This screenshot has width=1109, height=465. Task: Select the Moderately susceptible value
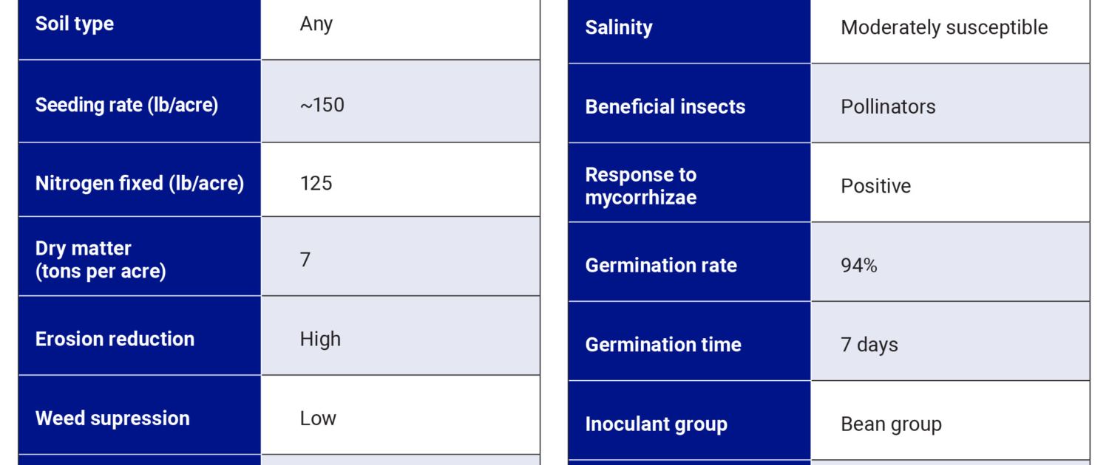[944, 28]
